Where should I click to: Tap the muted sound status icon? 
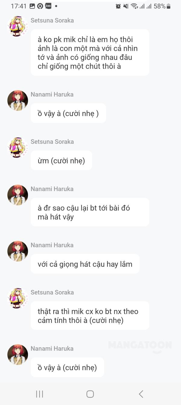pos(126,6)
